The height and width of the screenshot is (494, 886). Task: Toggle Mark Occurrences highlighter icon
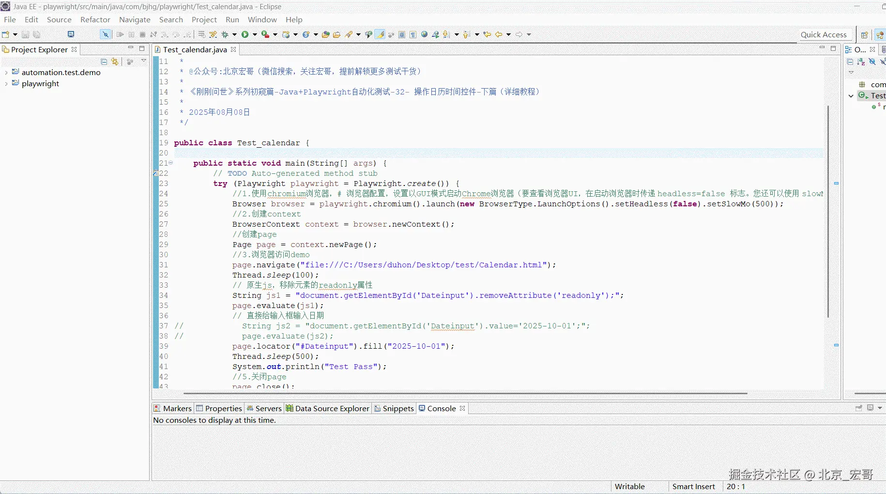(x=381, y=34)
